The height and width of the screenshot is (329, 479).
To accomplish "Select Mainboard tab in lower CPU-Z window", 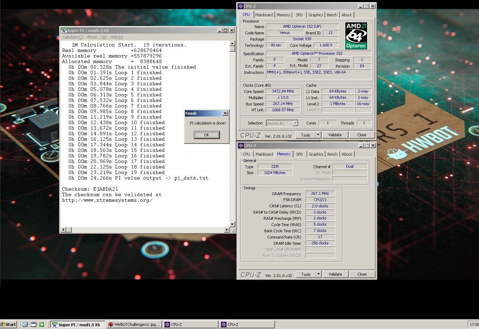I will pos(264,154).
